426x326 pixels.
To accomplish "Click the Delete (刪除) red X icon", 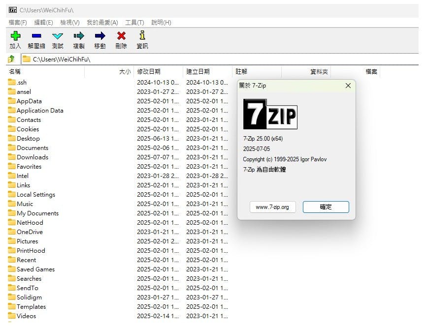I will tap(121, 35).
